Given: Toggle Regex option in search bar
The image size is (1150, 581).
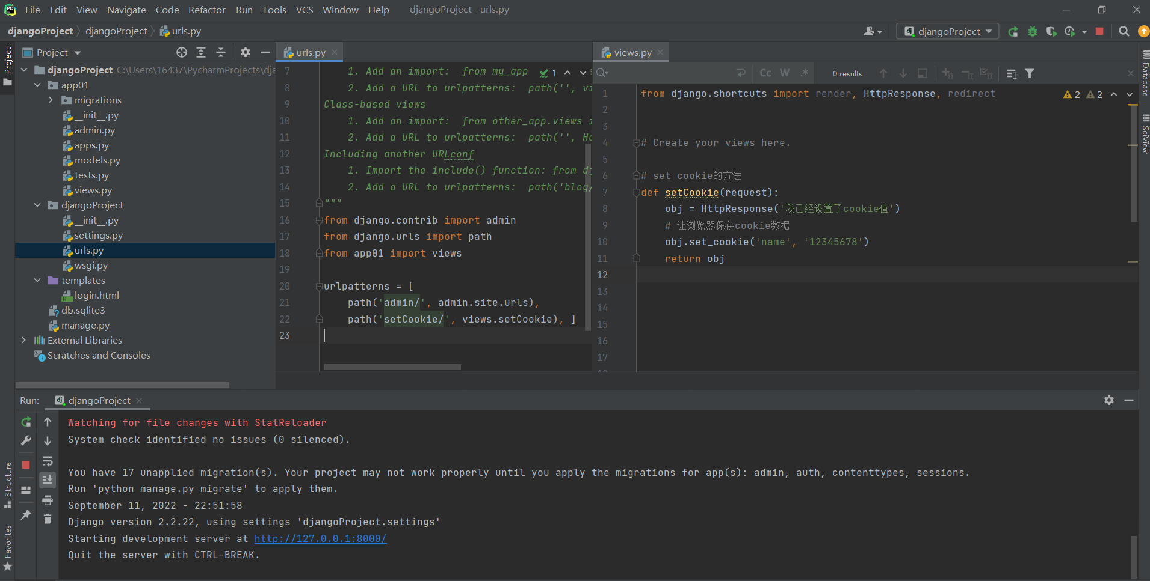Looking at the screenshot, I should pyautogui.click(x=805, y=73).
